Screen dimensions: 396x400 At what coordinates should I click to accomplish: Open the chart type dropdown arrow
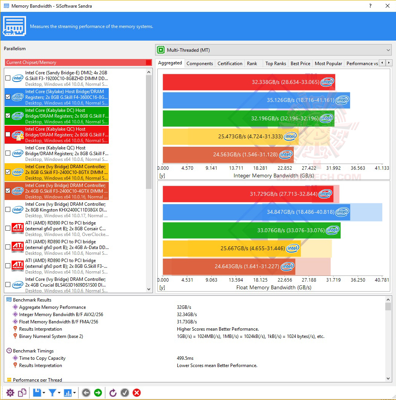point(74,393)
